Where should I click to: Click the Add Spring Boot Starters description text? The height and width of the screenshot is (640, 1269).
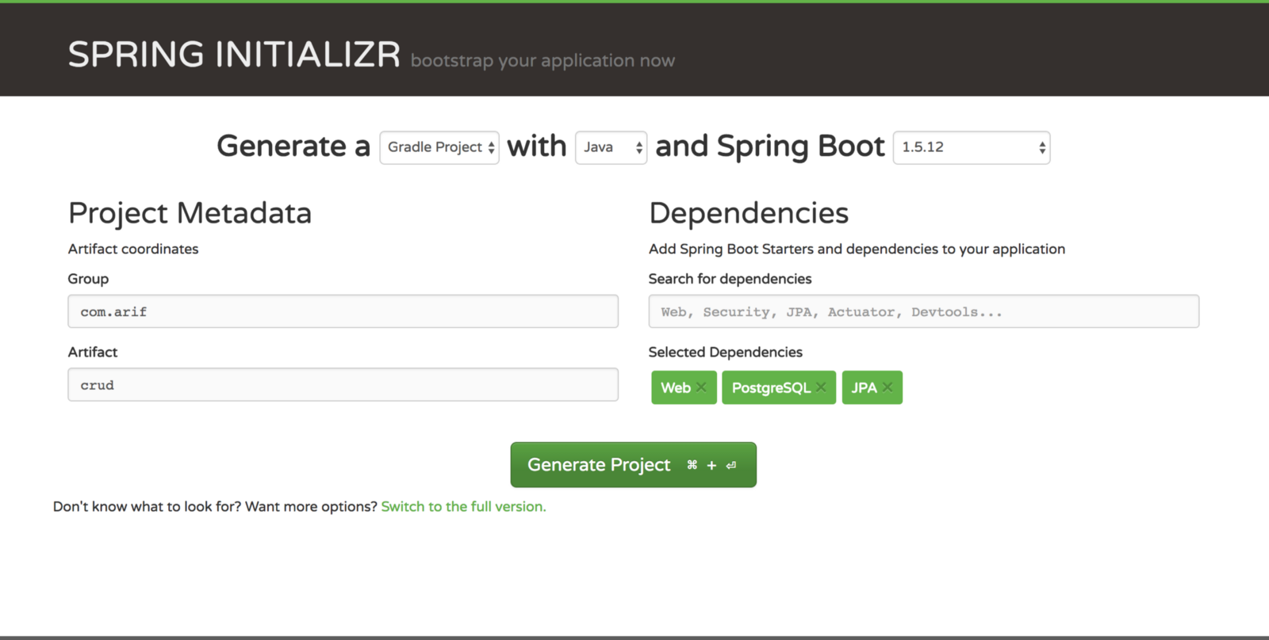[x=857, y=249]
